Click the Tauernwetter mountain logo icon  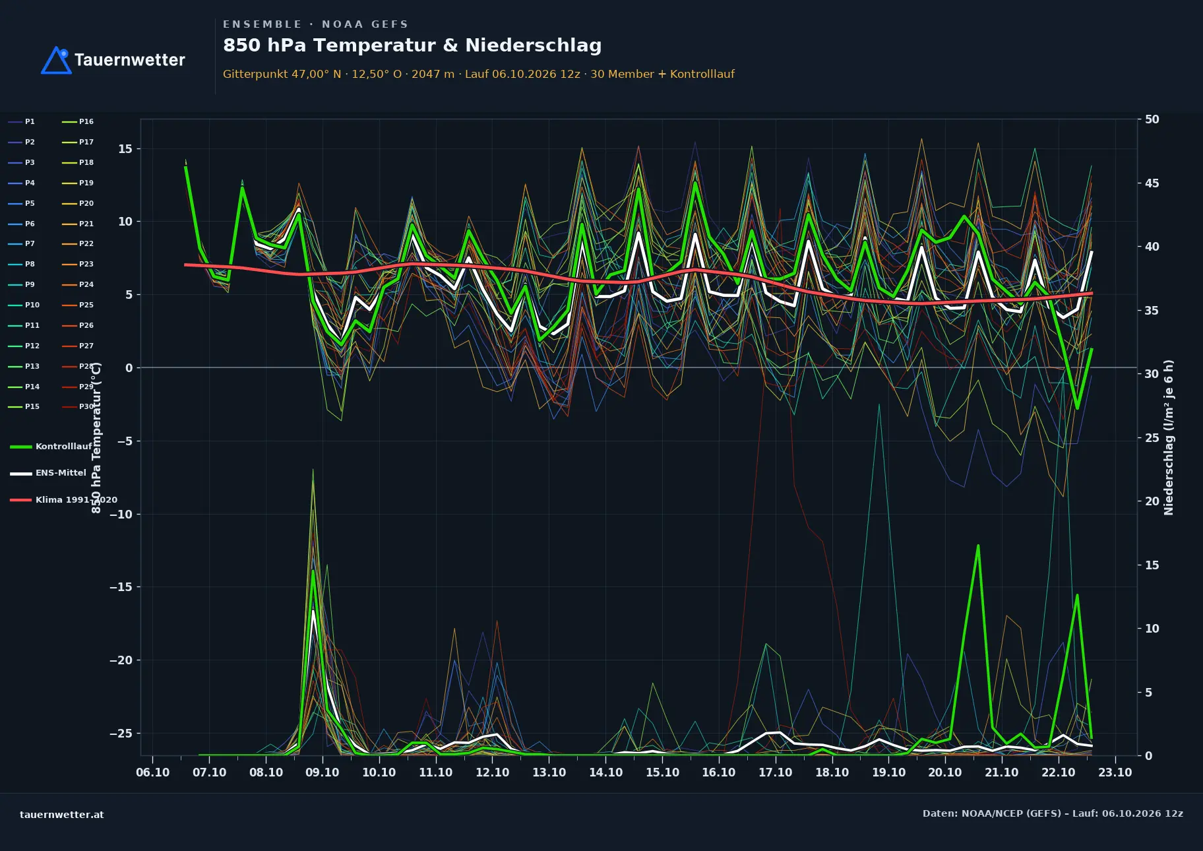(x=56, y=60)
